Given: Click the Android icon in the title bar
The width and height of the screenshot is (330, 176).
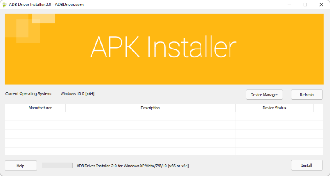Looking at the screenshot, I should [x=4, y=5].
